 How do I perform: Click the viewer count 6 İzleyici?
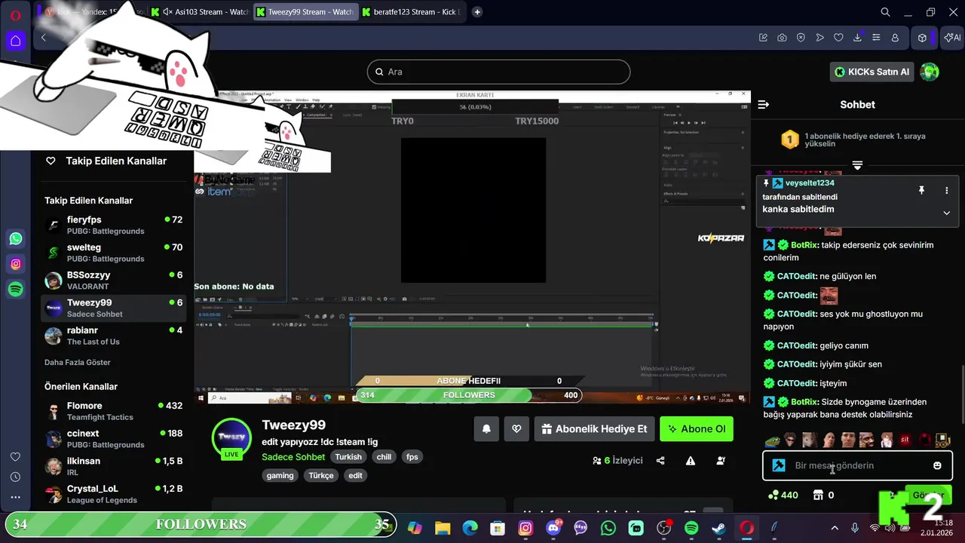click(x=617, y=460)
